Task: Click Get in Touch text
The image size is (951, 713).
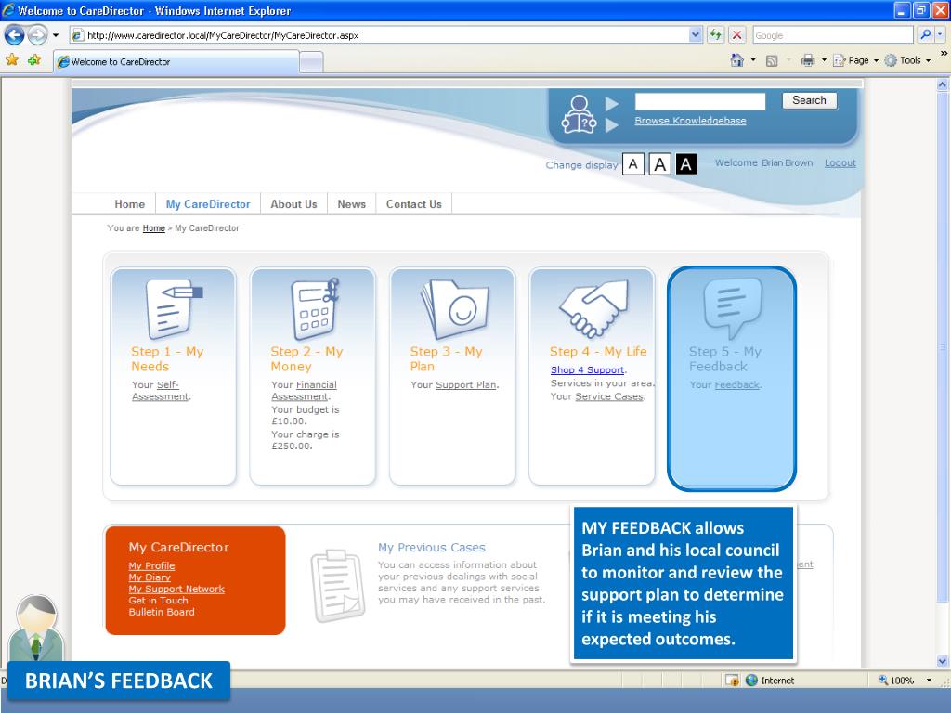Action: coord(158,601)
